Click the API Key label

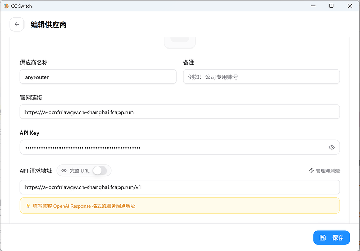[x=29, y=133]
